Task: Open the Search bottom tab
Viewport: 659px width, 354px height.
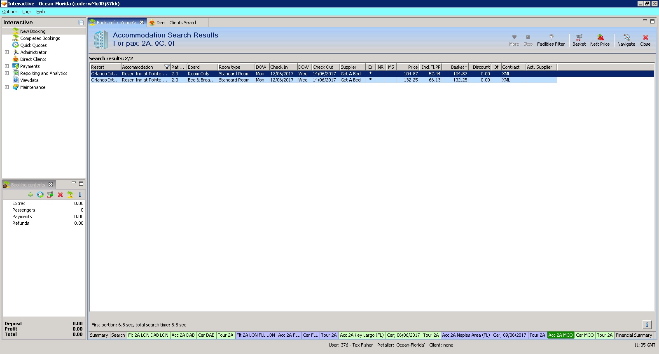Action: pos(118,335)
